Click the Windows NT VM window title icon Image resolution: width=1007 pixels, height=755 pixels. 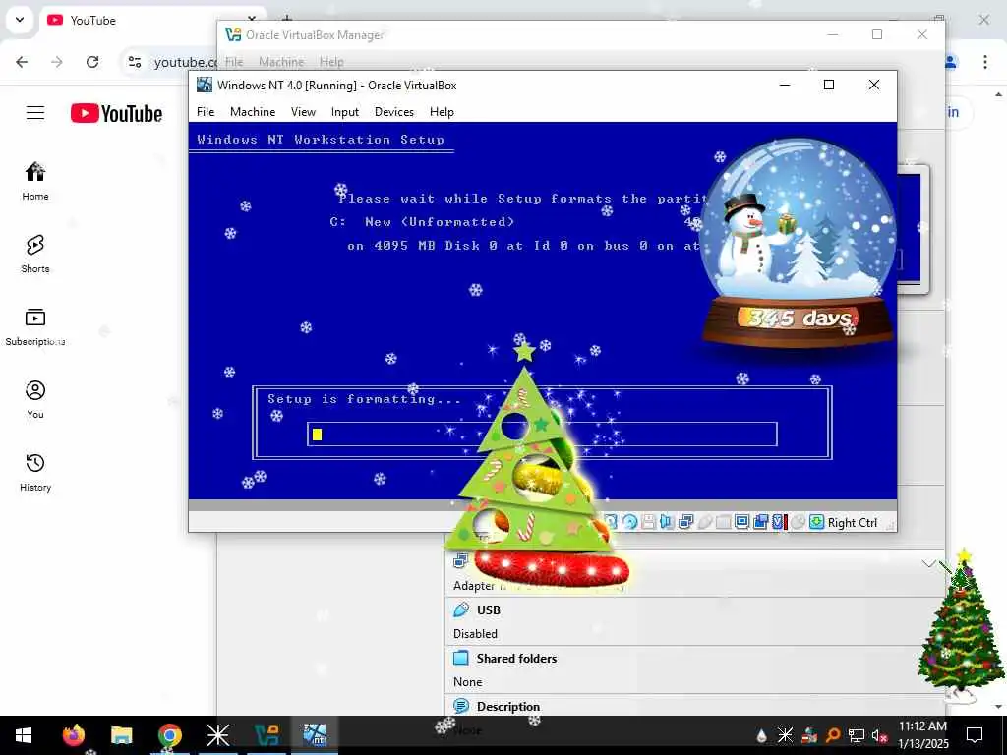click(x=205, y=85)
